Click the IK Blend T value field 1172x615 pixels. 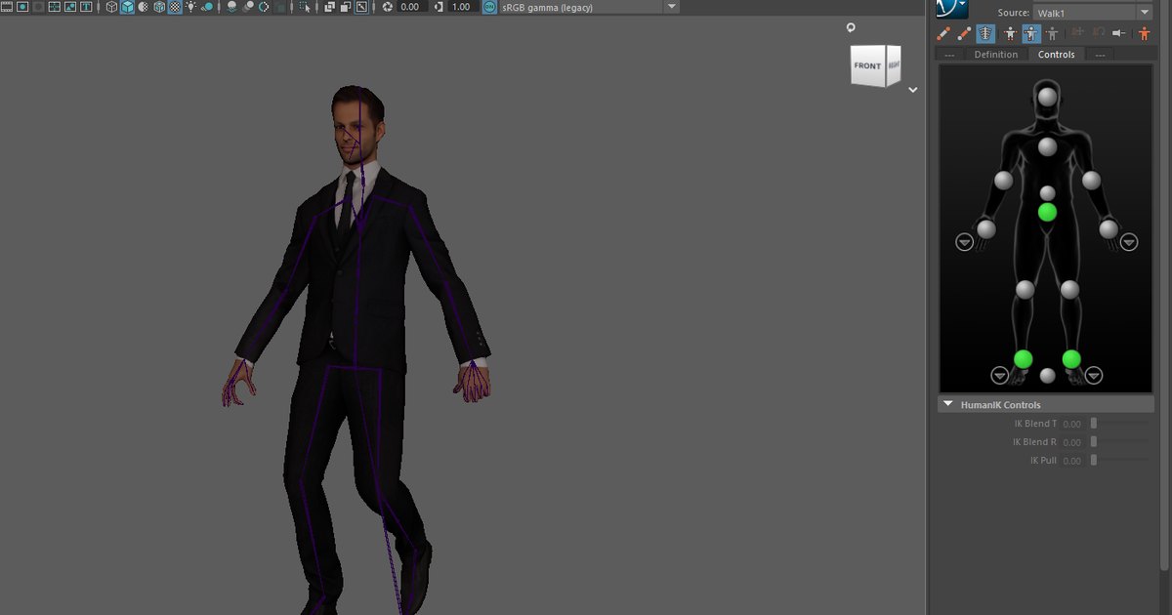[1071, 424]
